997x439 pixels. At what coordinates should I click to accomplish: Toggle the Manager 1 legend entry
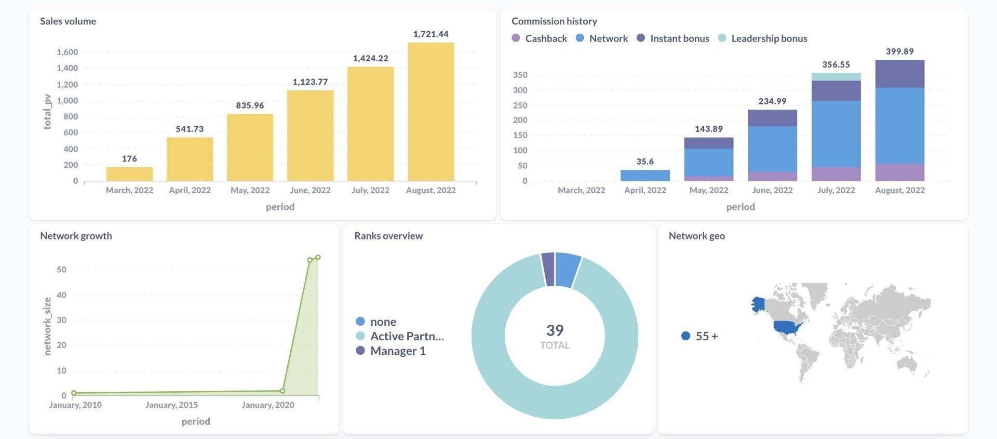click(x=390, y=351)
